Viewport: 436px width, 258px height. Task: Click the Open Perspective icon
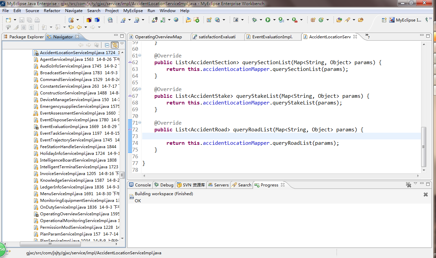[384, 20]
